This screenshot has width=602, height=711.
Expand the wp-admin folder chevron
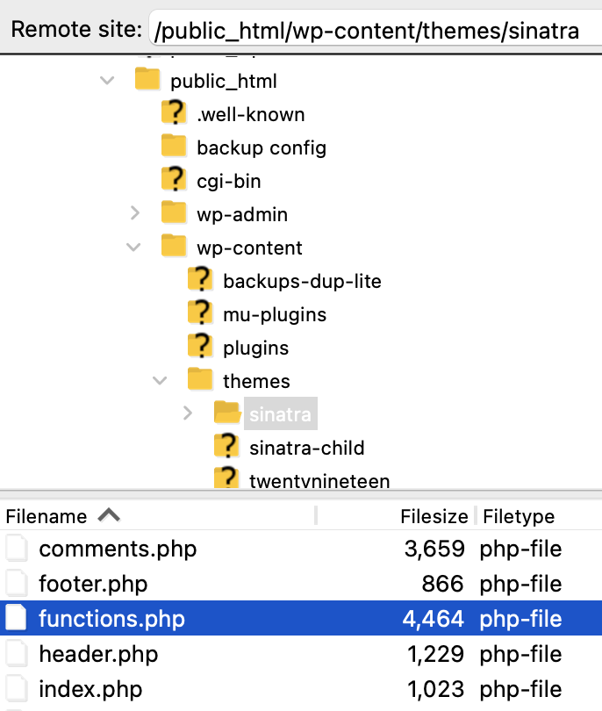tap(134, 213)
